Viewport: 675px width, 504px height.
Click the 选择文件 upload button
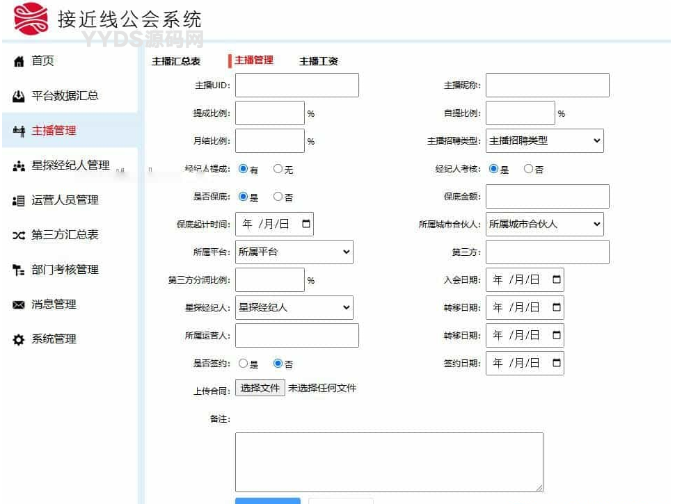coord(260,388)
